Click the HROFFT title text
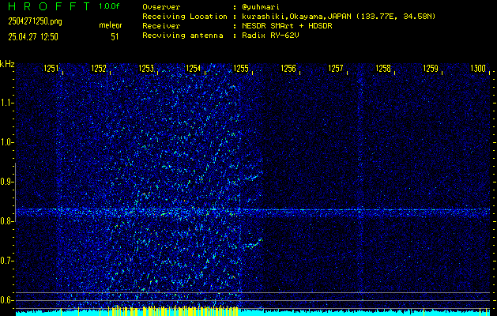Image resolution: width=497 pixels, height=316 pixels. click(x=50, y=6)
